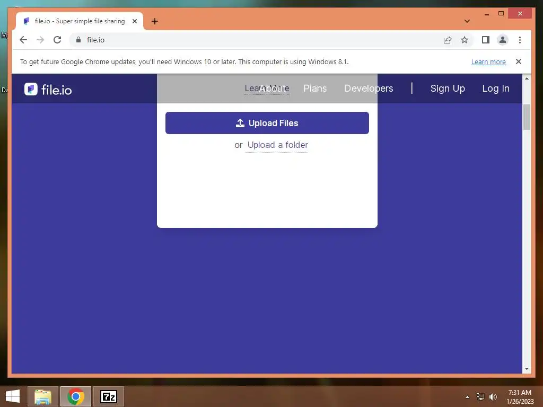The width and height of the screenshot is (543, 407).
Task: Open the Chrome side panel
Action: click(x=486, y=40)
